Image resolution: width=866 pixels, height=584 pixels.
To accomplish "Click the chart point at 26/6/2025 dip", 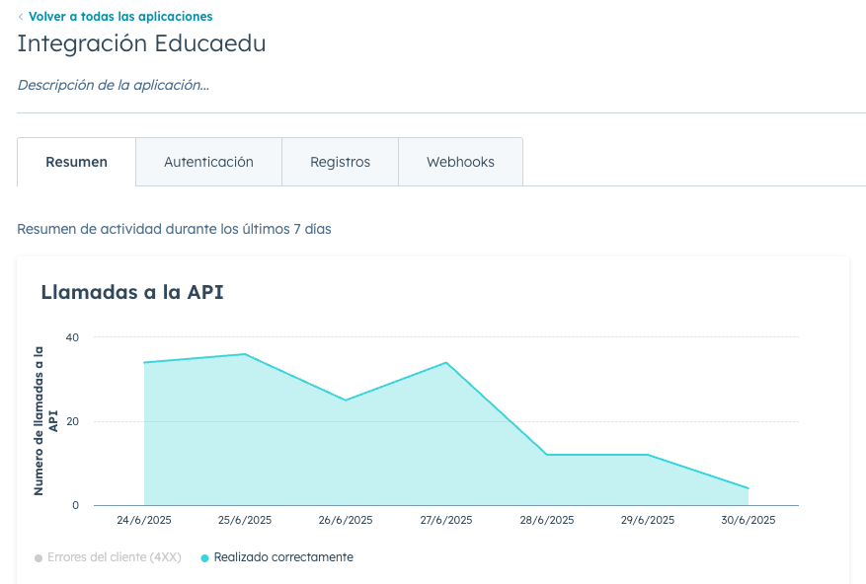I will 346,401.
